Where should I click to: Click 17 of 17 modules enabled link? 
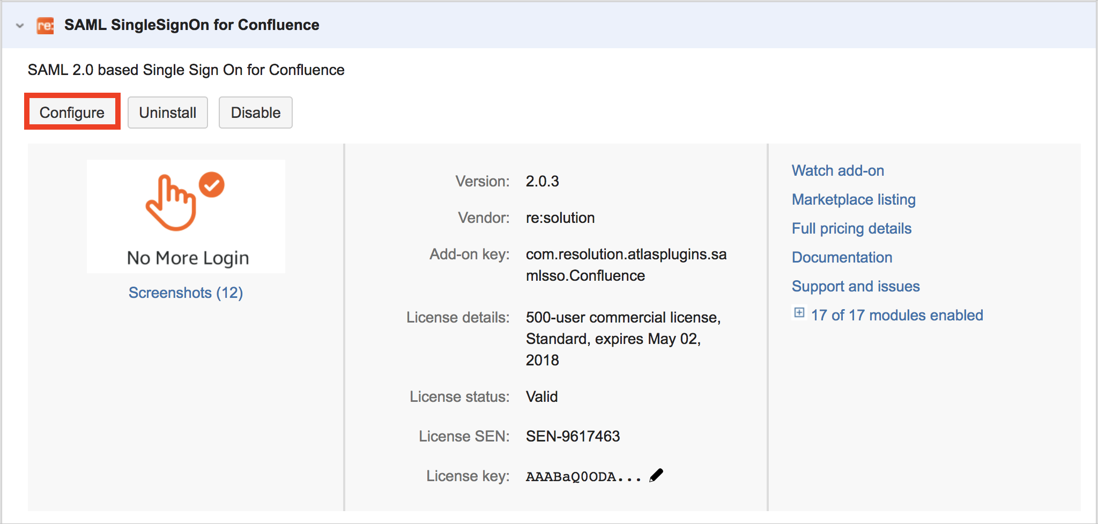(897, 315)
